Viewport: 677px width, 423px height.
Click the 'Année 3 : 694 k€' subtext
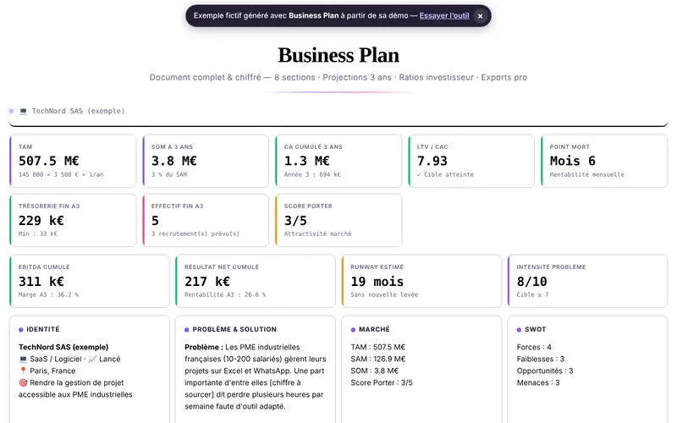[x=312, y=174]
